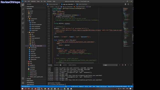Screen dimensions: 160x90
Task: Collapse the screens folder
Action: pyautogui.click(x=32, y=32)
